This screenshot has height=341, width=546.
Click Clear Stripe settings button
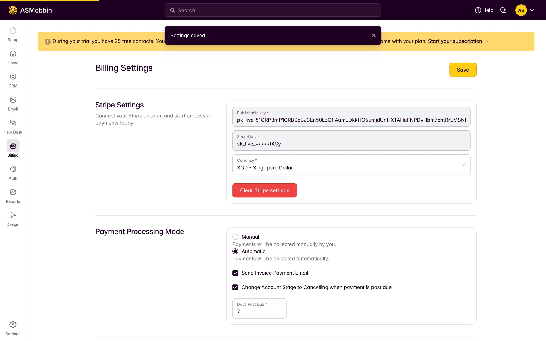tap(264, 190)
